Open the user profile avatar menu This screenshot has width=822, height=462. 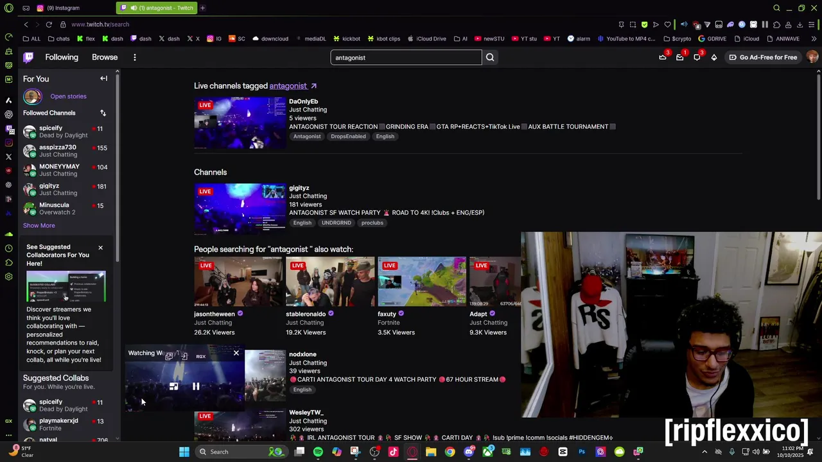click(812, 58)
